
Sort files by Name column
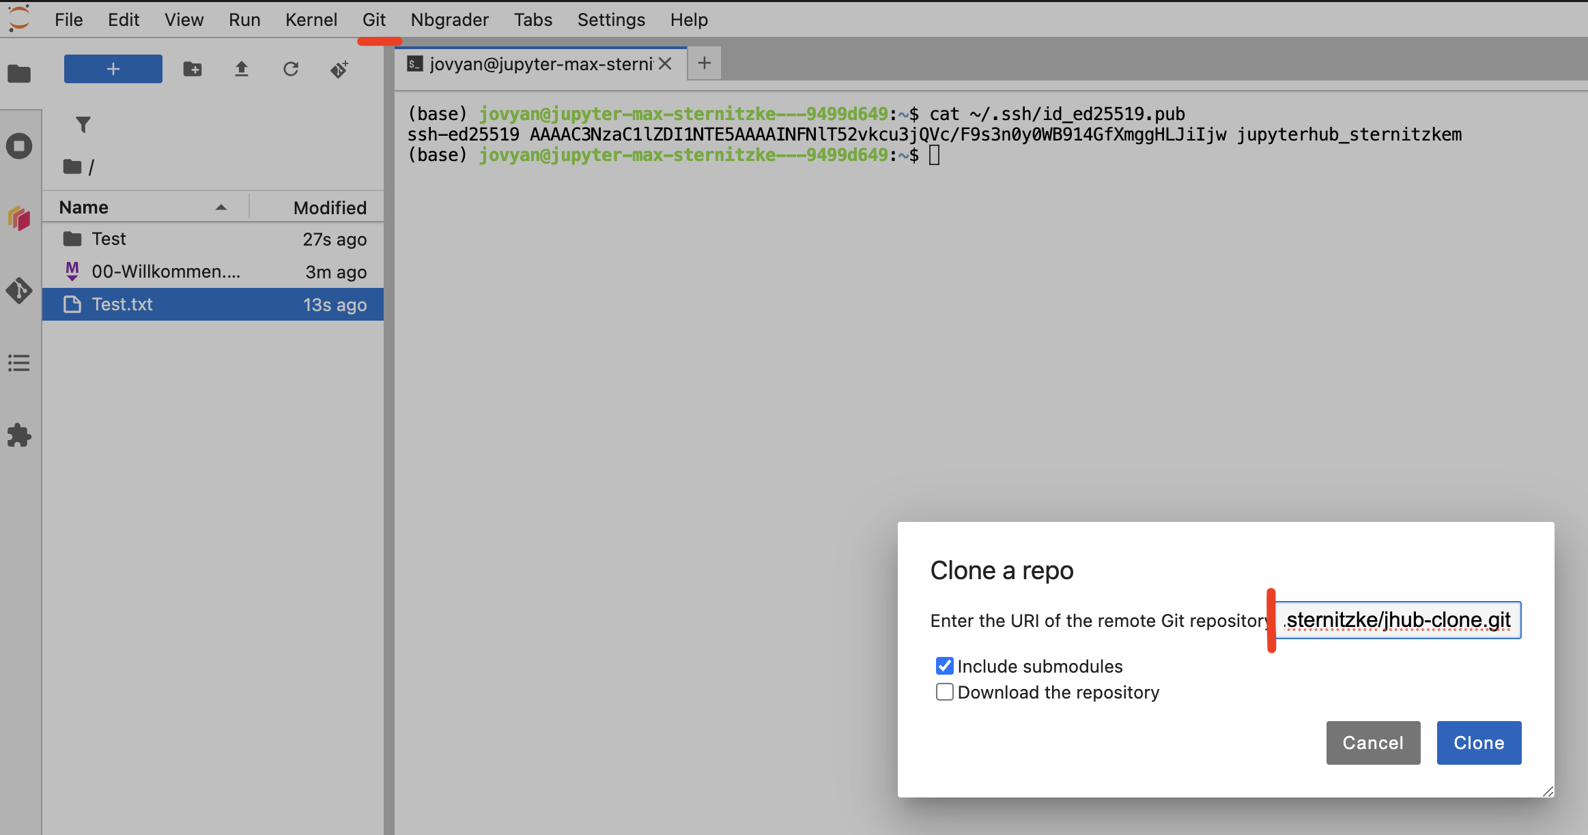pyautogui.click(x=85, y=207)
